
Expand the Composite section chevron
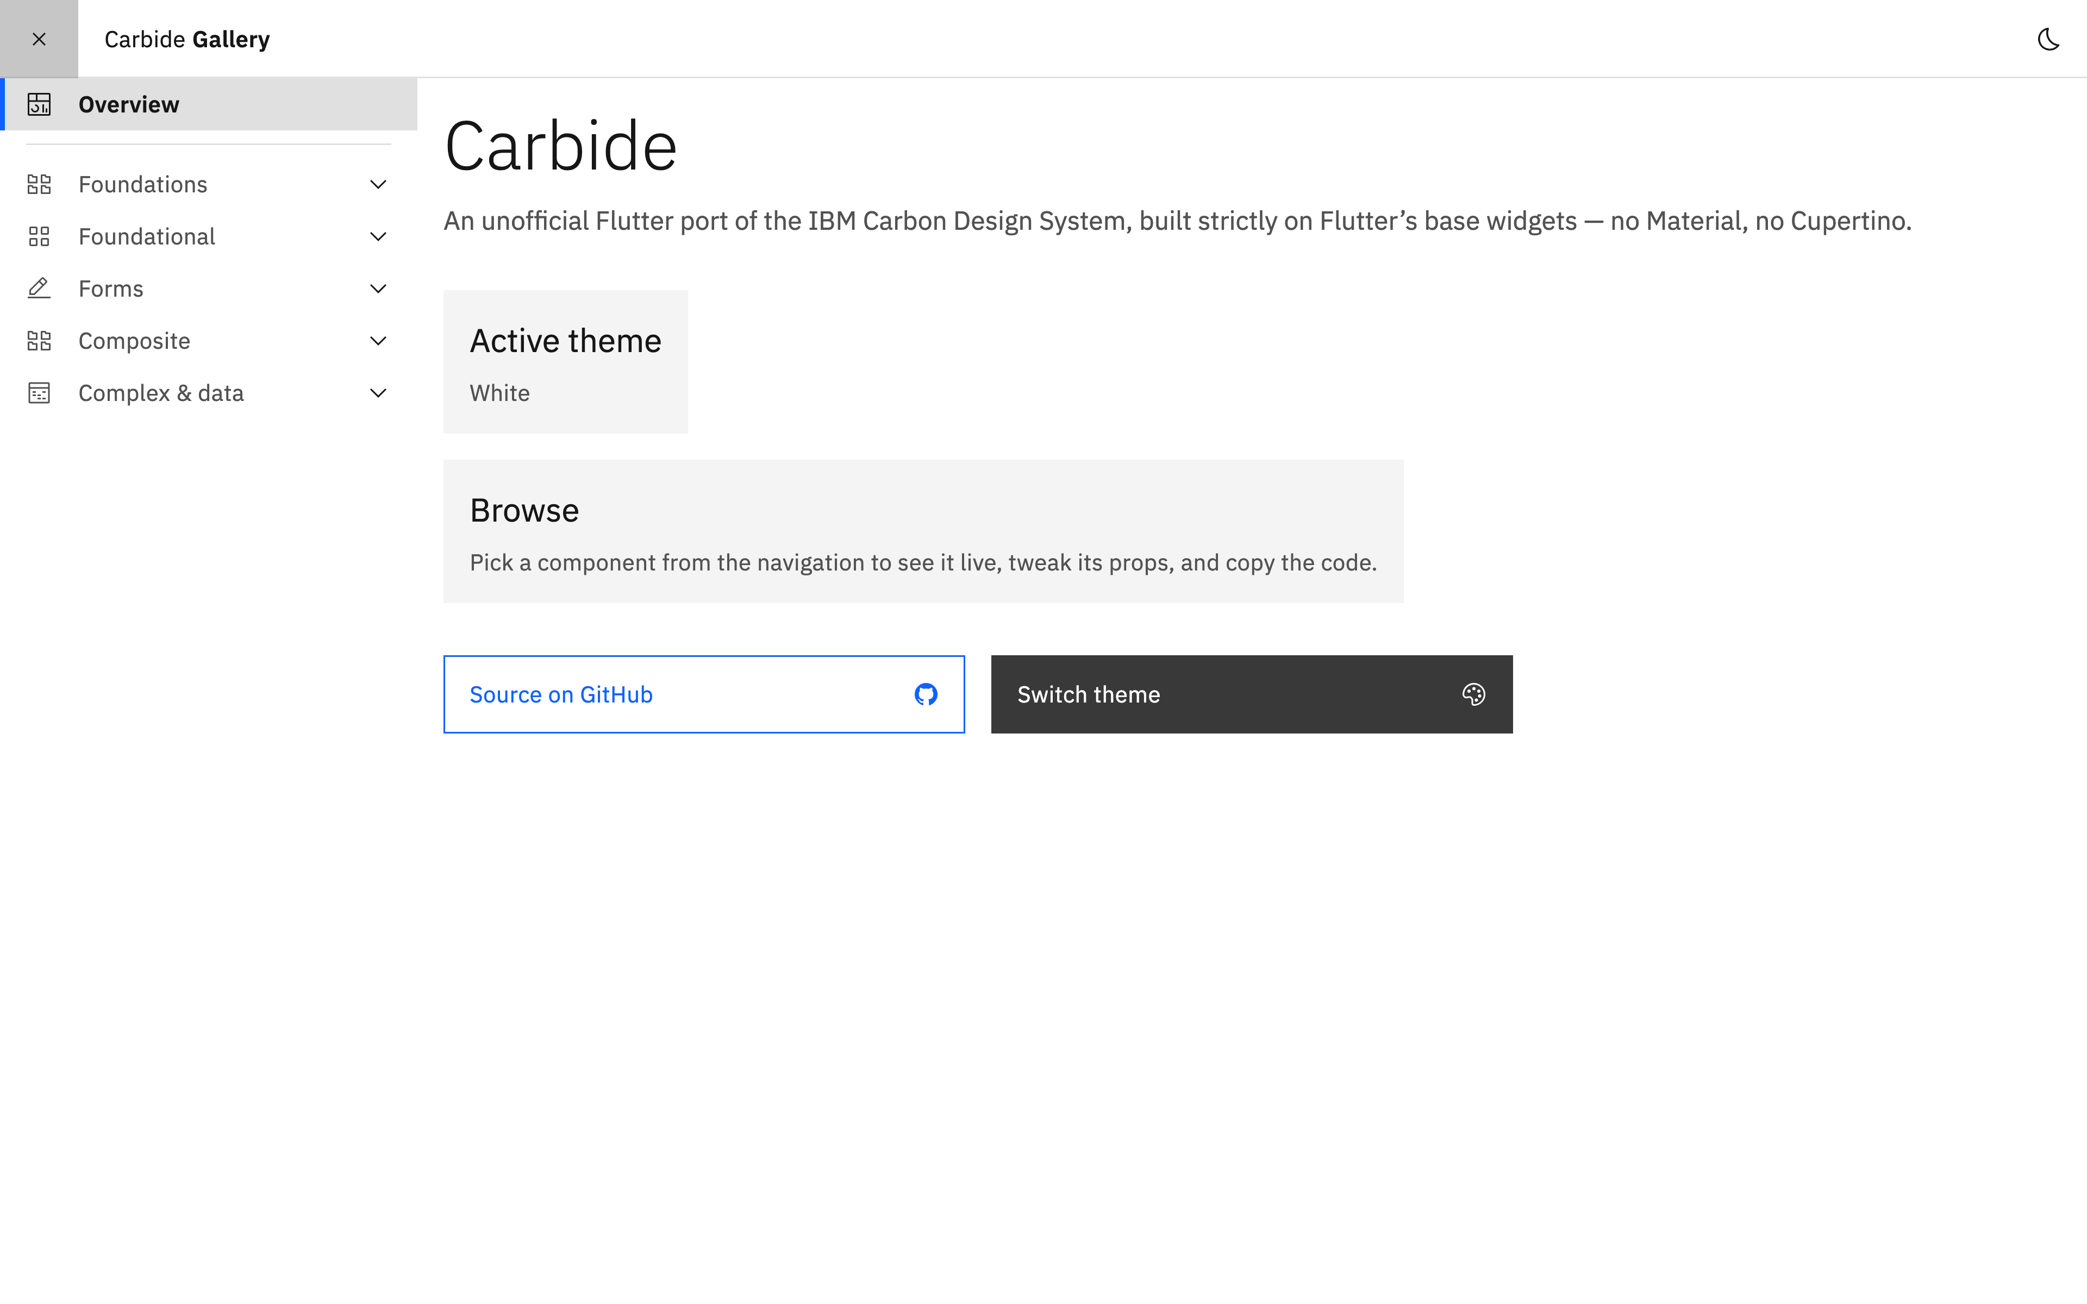pyautogui.click(x=378, y=341)
